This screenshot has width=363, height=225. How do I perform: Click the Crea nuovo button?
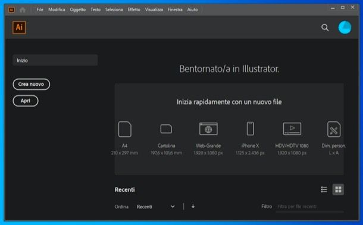pyautogui.click(x=32, y=85)
